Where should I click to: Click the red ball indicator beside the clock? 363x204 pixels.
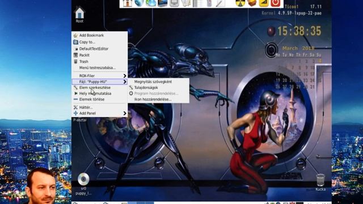[271, 32]
